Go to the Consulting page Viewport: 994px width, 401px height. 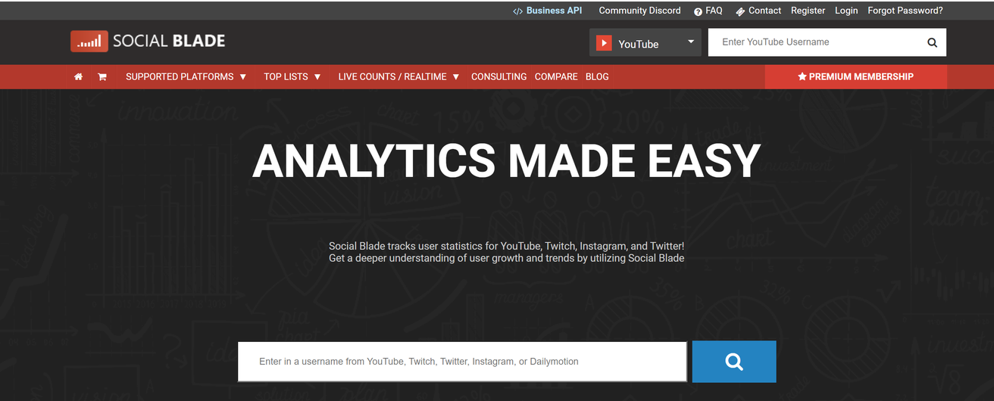point(499,76)
